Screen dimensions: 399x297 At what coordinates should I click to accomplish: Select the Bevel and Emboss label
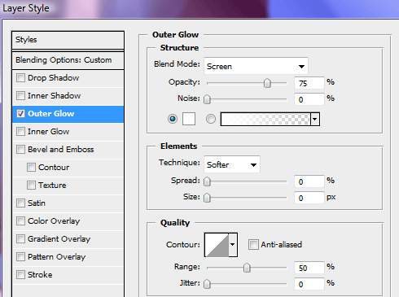[61, 150]
